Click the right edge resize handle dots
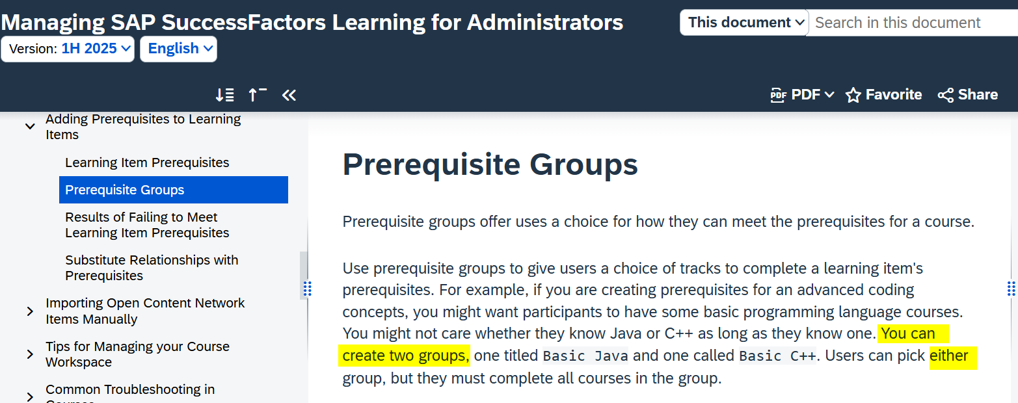 click(x=1011, y=289)
